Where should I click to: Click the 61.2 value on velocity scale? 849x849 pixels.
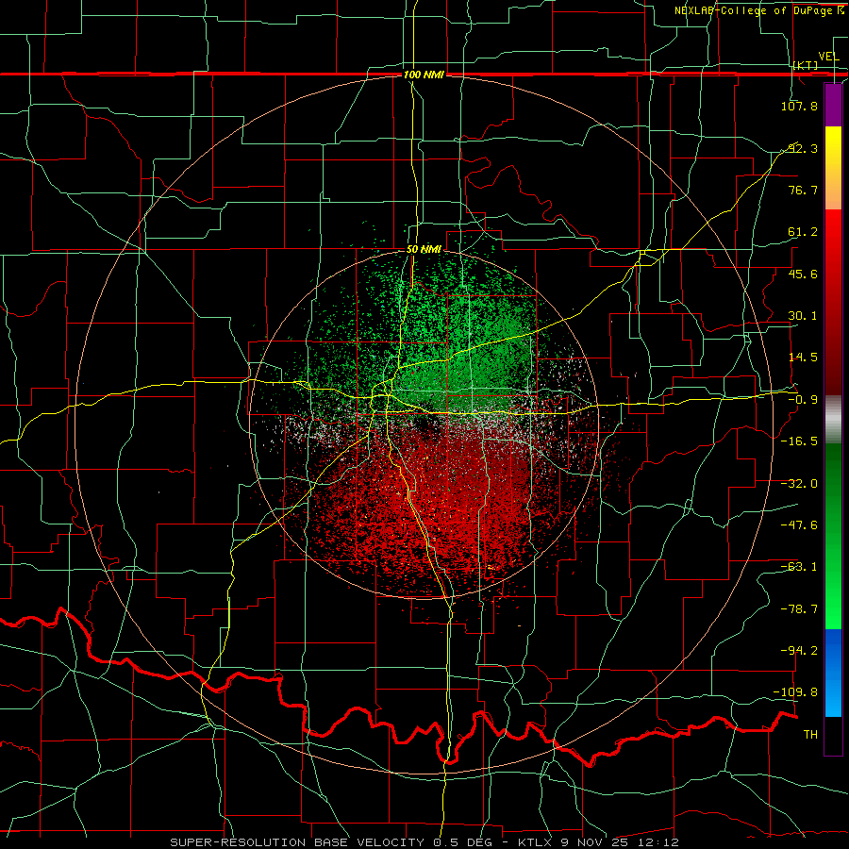click(803, 232)
